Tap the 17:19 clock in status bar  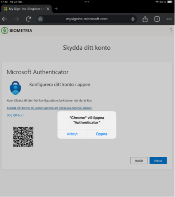click(4, 2)
